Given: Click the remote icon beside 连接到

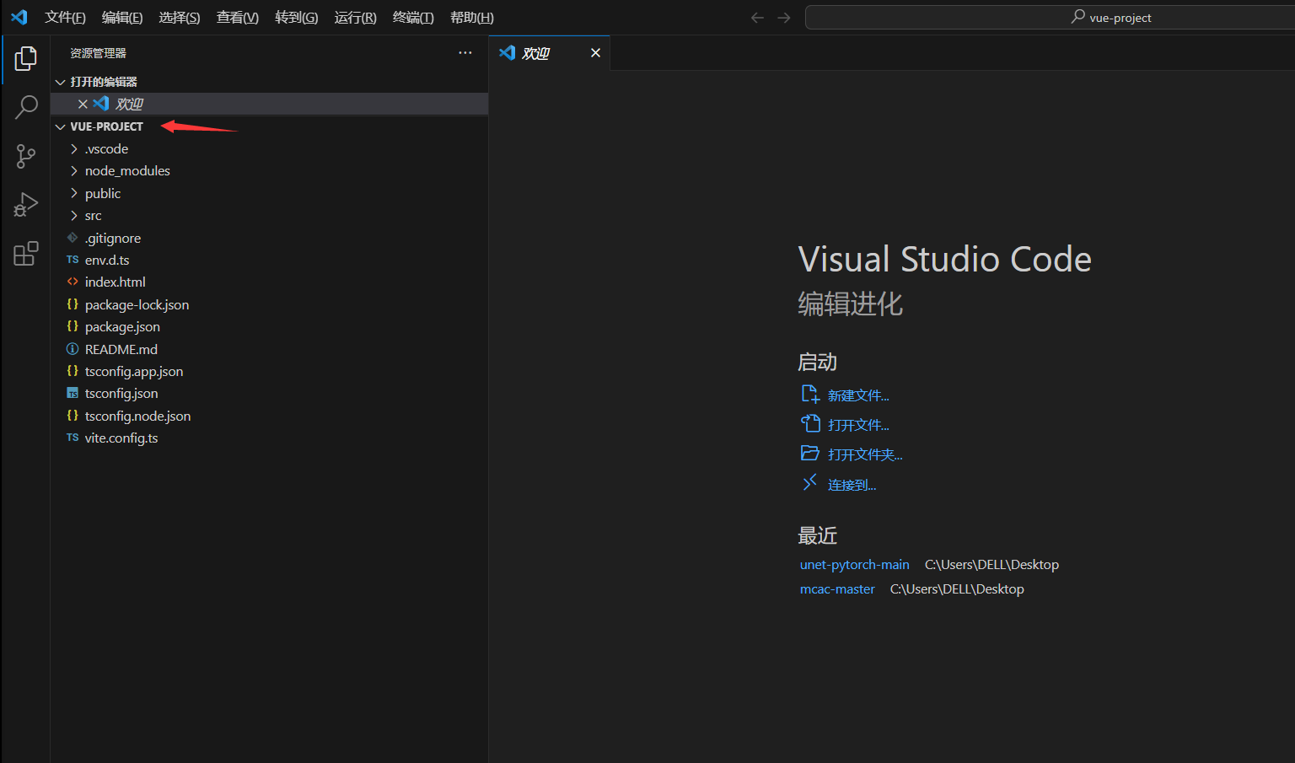Looking at the screenshot, I should pyautogui.click(x=809, y=483).
